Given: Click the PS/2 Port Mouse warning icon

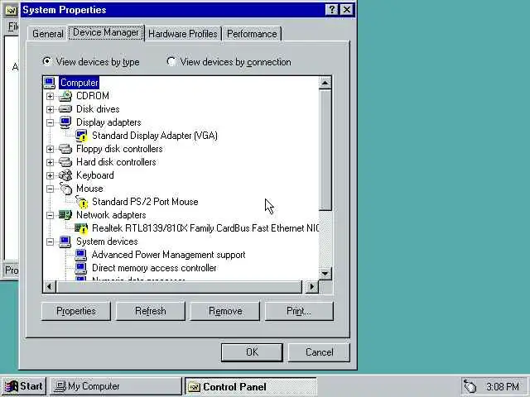Looking at the screenshot, I should [81, 202].
